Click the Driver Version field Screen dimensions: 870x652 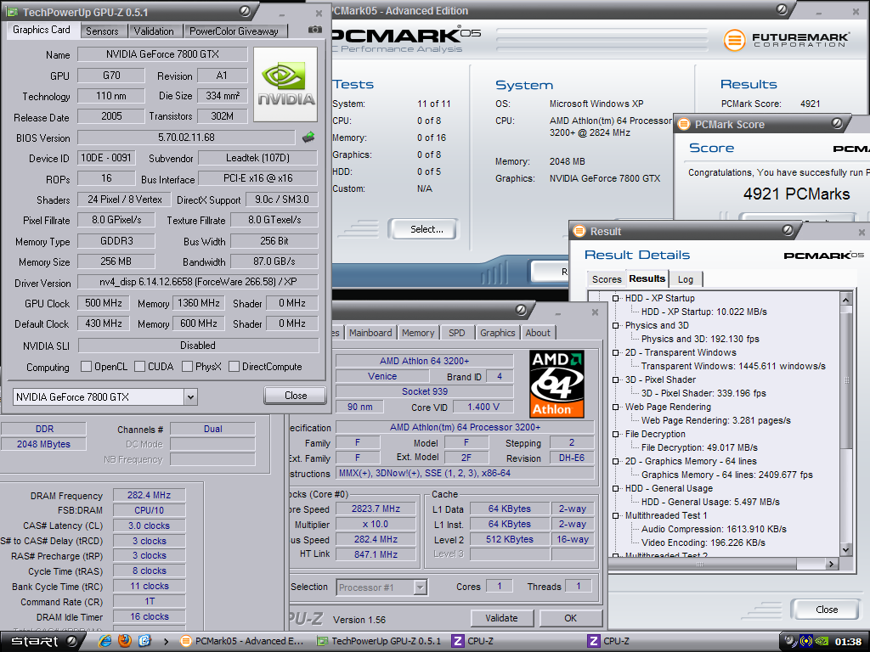click(x=198, y=282)
